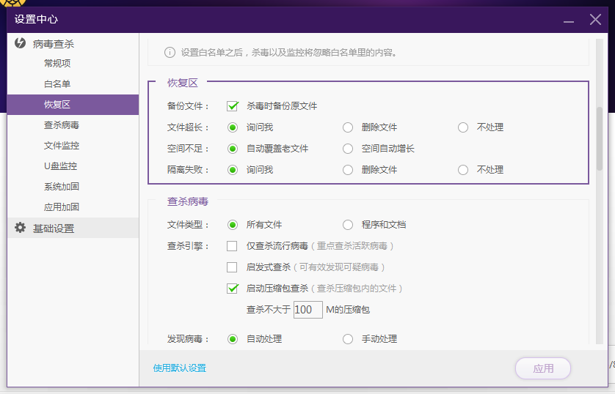Select 删除文件 for 文件超长
This screenshot has height=394, width=615.
click(x=348, y=127)
